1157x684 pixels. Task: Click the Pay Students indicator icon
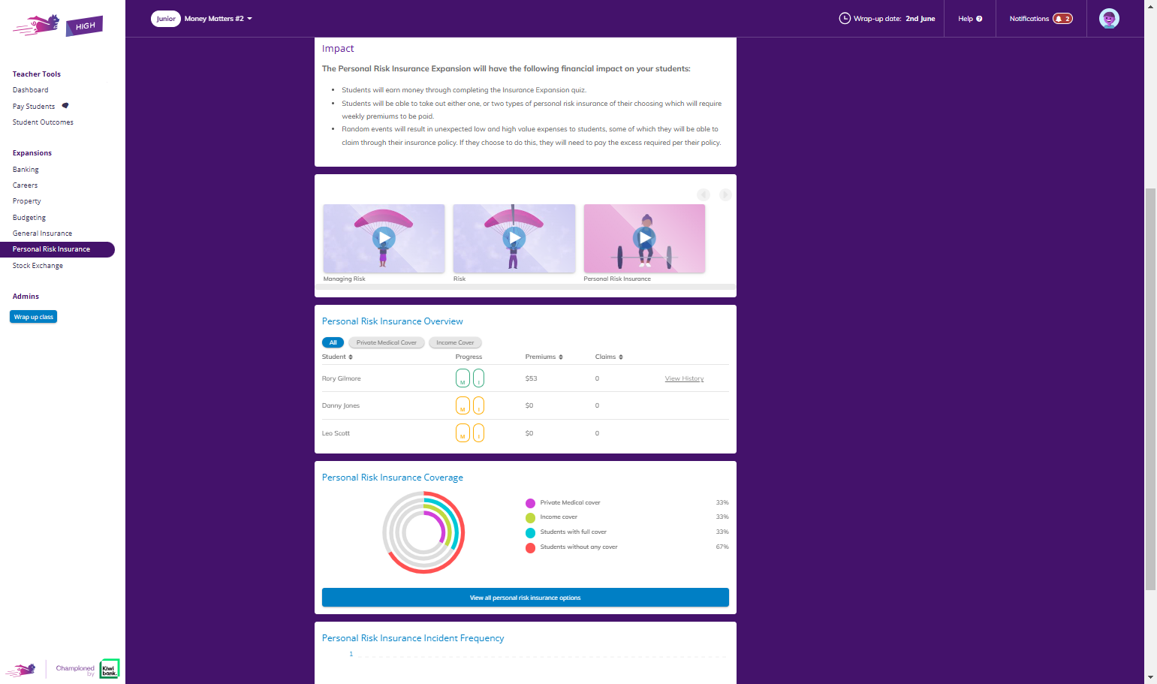click(x=65, y=106)
